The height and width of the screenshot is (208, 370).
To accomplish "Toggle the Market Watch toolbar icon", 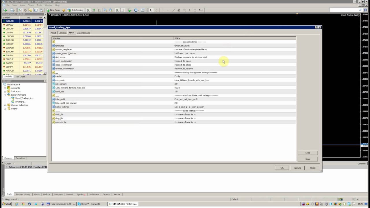I will coord(20,10).
